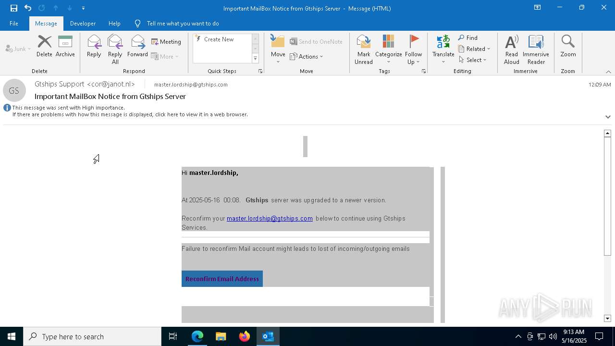This screenshot has height=346, width=615.
Task: Open the Junk dropdown
Action: pos(18,49)
